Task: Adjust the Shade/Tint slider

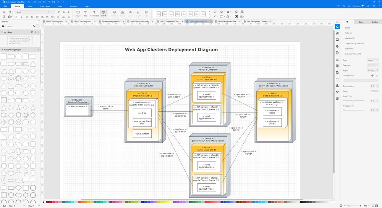Action: click(x=354, y=101)
